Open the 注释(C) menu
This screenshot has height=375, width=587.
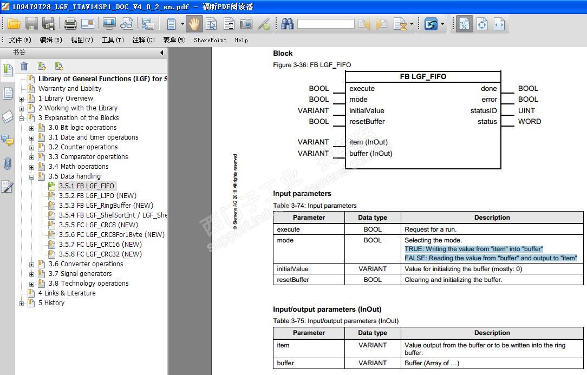point(144,40)
